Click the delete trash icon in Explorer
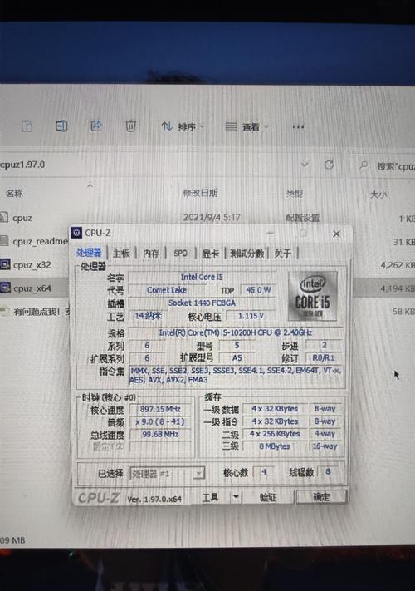The height and width of the screenshot is (591, 415). click(x=130, y=126)
